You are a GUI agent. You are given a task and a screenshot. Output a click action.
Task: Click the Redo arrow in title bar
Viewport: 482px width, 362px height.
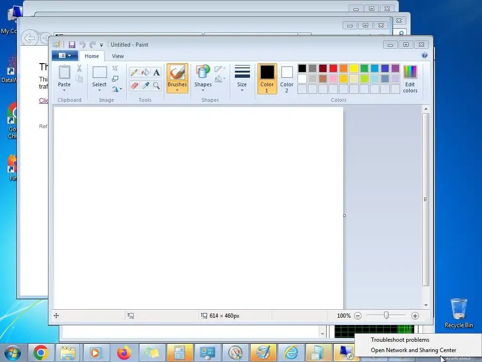(92, 45)
